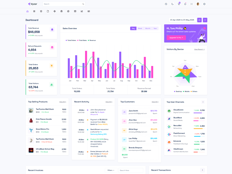Click the purple filter icon button
This screenshot has width=232, height=174.
point(205,20)
